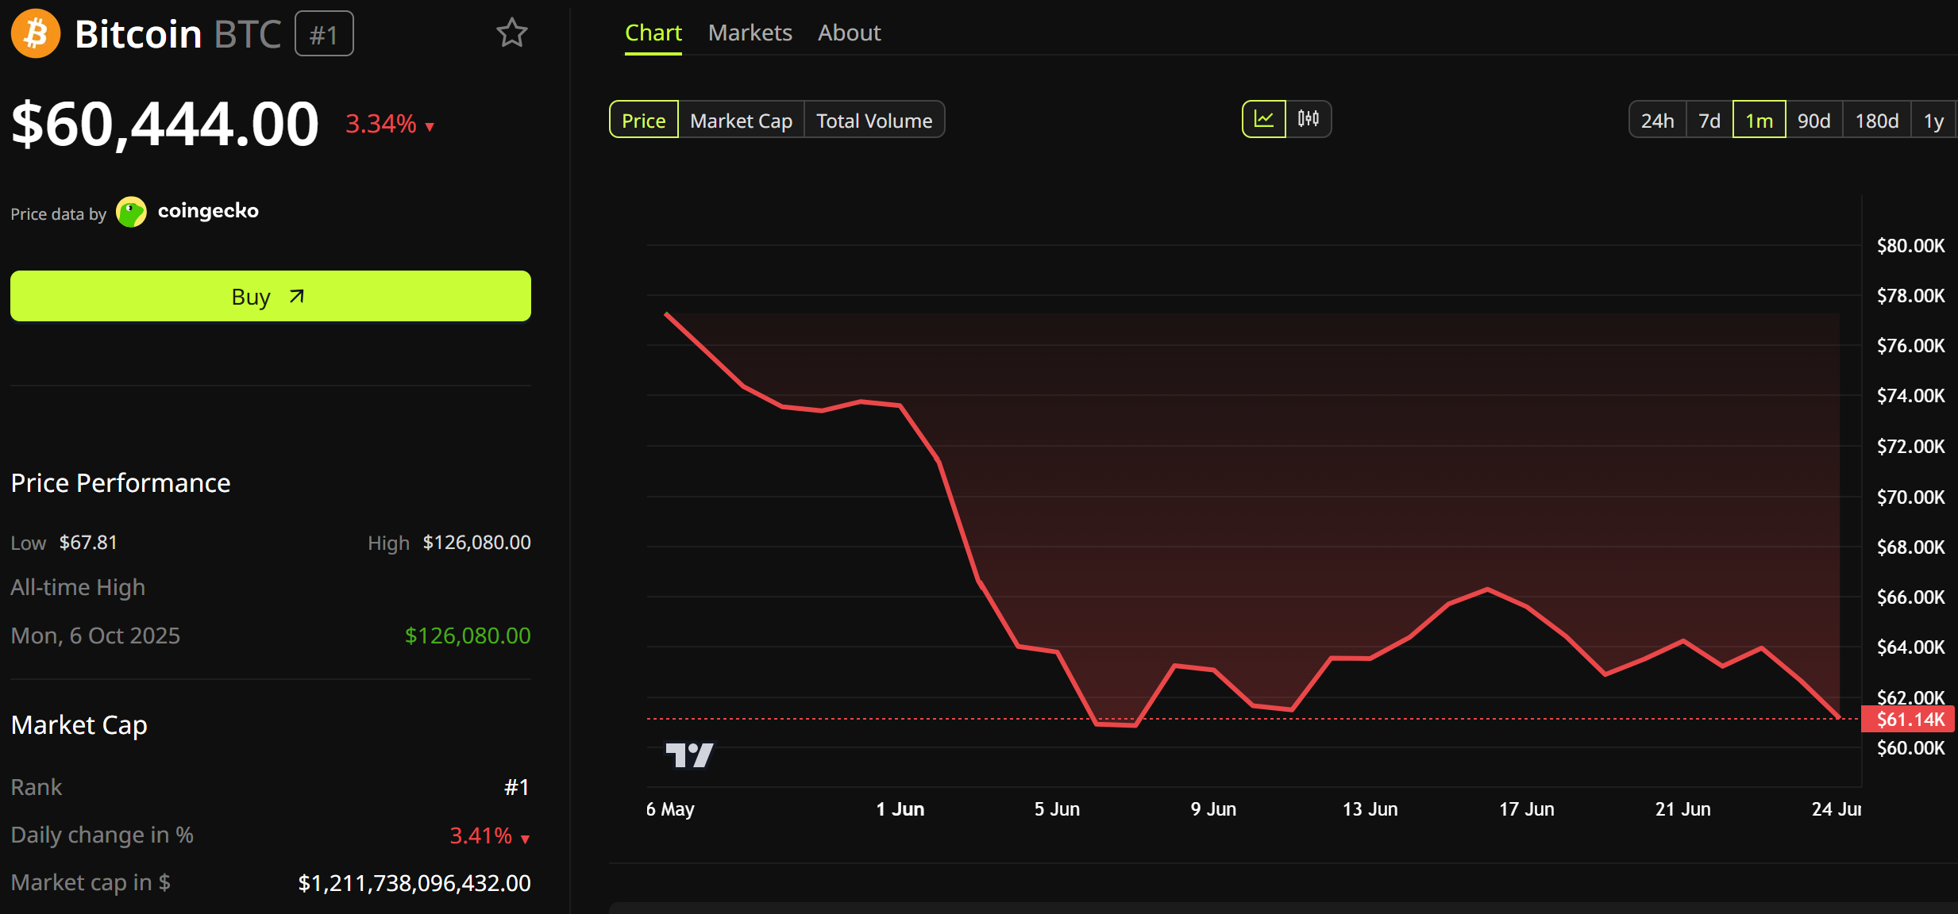Click the green Buy button
The image size is (1958, 914).
(271, 296)
